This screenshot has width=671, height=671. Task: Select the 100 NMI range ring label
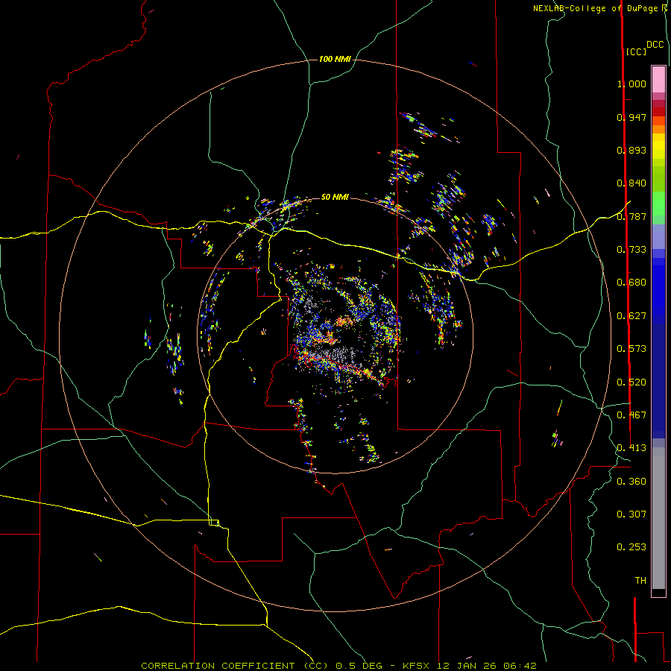point(335,59)
